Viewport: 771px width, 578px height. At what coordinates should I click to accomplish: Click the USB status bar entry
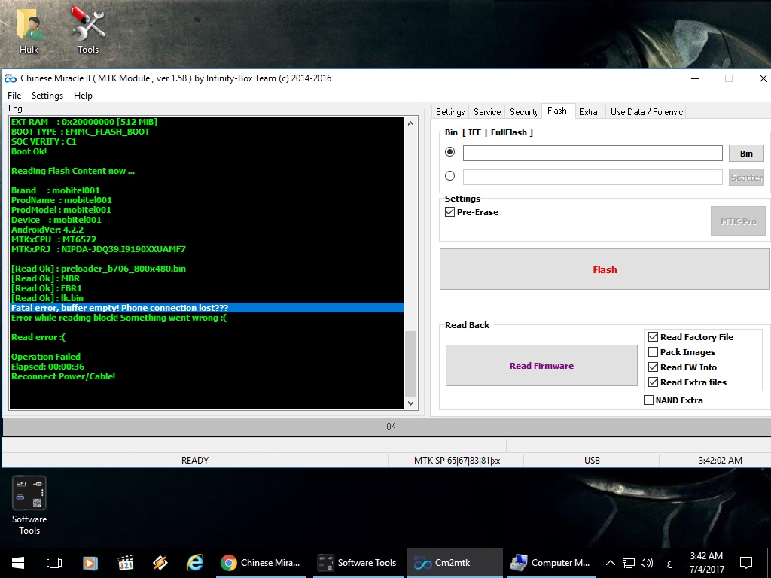coord(592,461)
